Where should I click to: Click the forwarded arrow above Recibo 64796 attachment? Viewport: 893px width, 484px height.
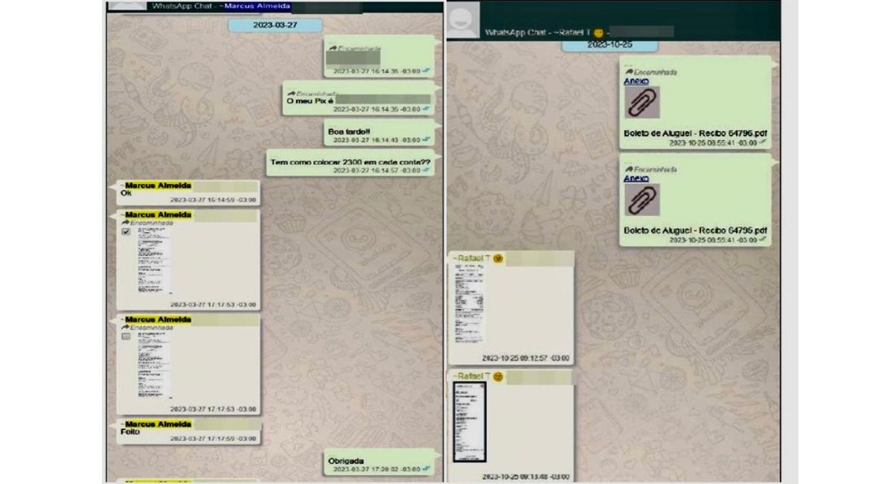628,72
